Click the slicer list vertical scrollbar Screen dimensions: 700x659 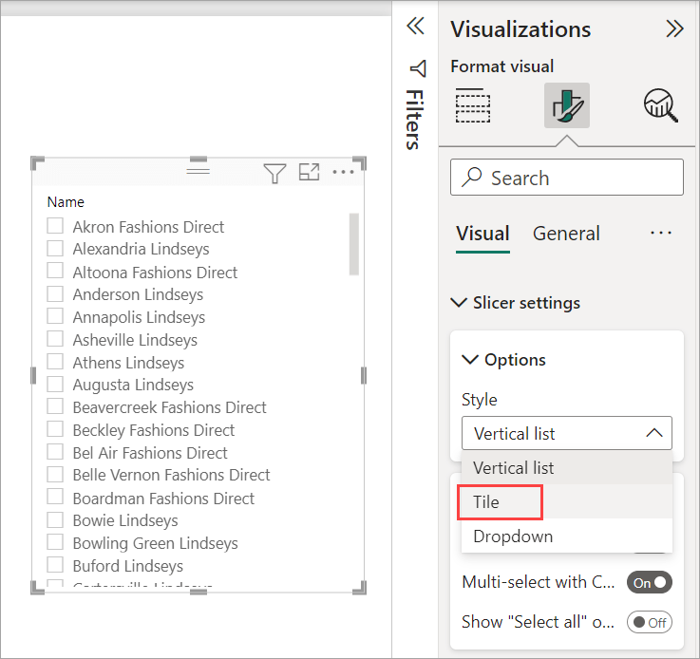(x=354, y=244)
